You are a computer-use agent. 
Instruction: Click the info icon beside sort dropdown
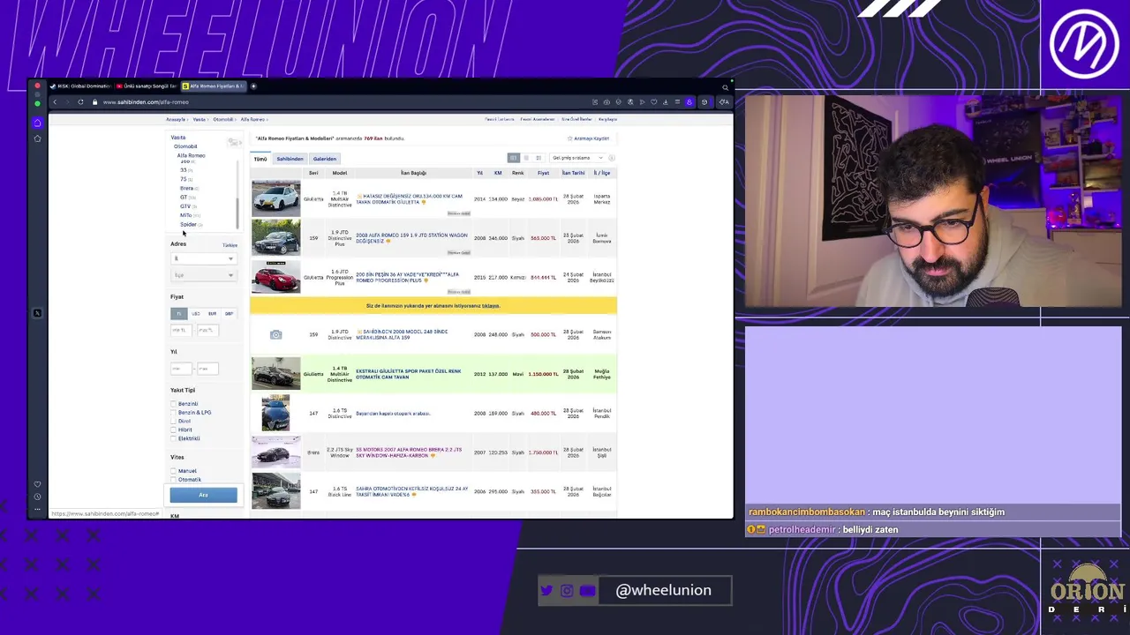click(x=611, y=158)
